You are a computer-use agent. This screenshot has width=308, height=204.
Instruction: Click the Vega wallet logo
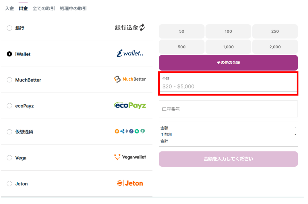[130, 157]
